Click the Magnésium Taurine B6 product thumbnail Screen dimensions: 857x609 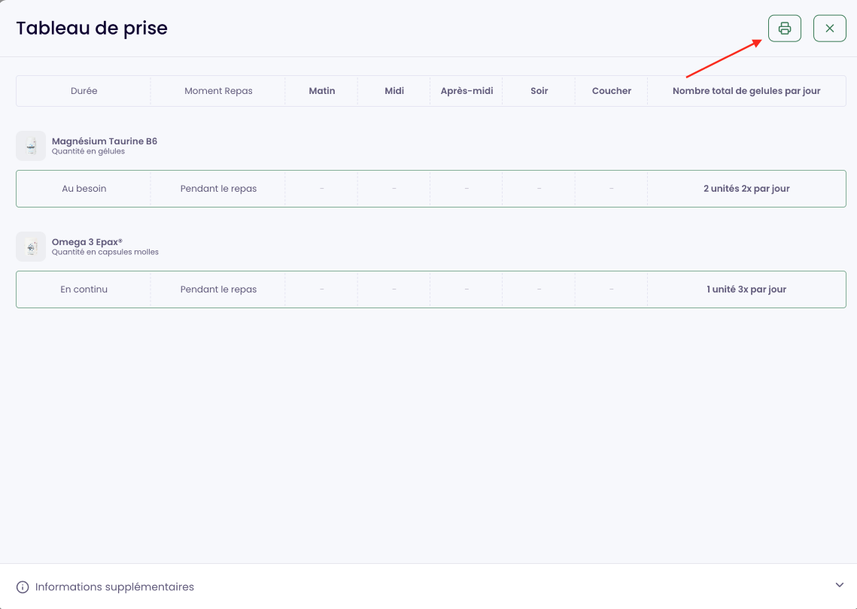click(x=31, y=146)
